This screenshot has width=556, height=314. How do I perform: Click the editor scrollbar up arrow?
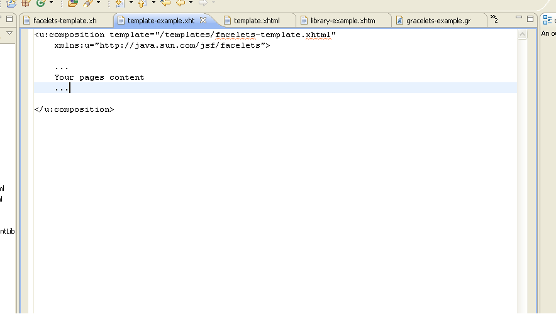pos(522,35)
